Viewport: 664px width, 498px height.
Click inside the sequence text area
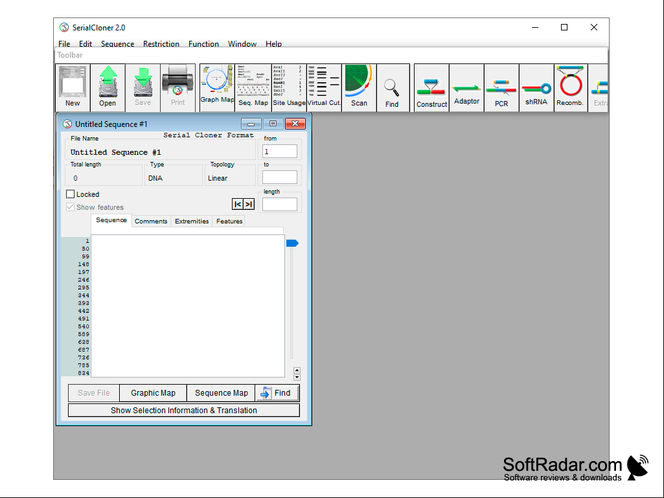point(188,306)
